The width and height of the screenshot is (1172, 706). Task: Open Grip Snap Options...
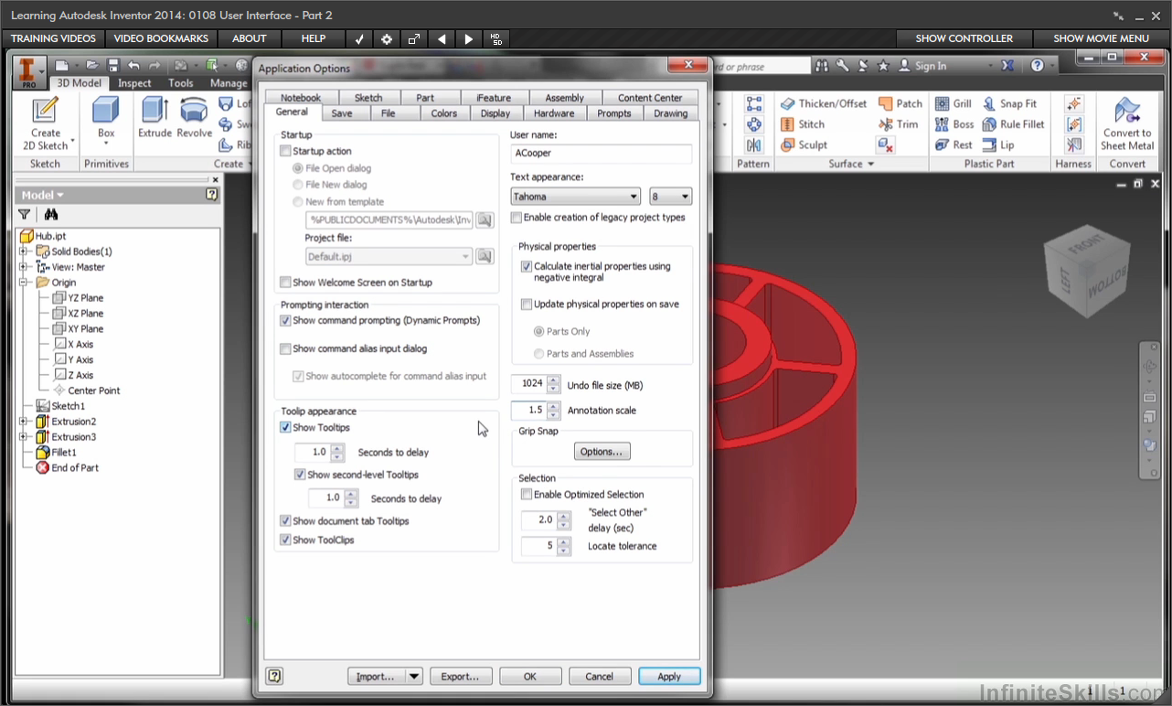pyautogui.click(x=602, y=452)
